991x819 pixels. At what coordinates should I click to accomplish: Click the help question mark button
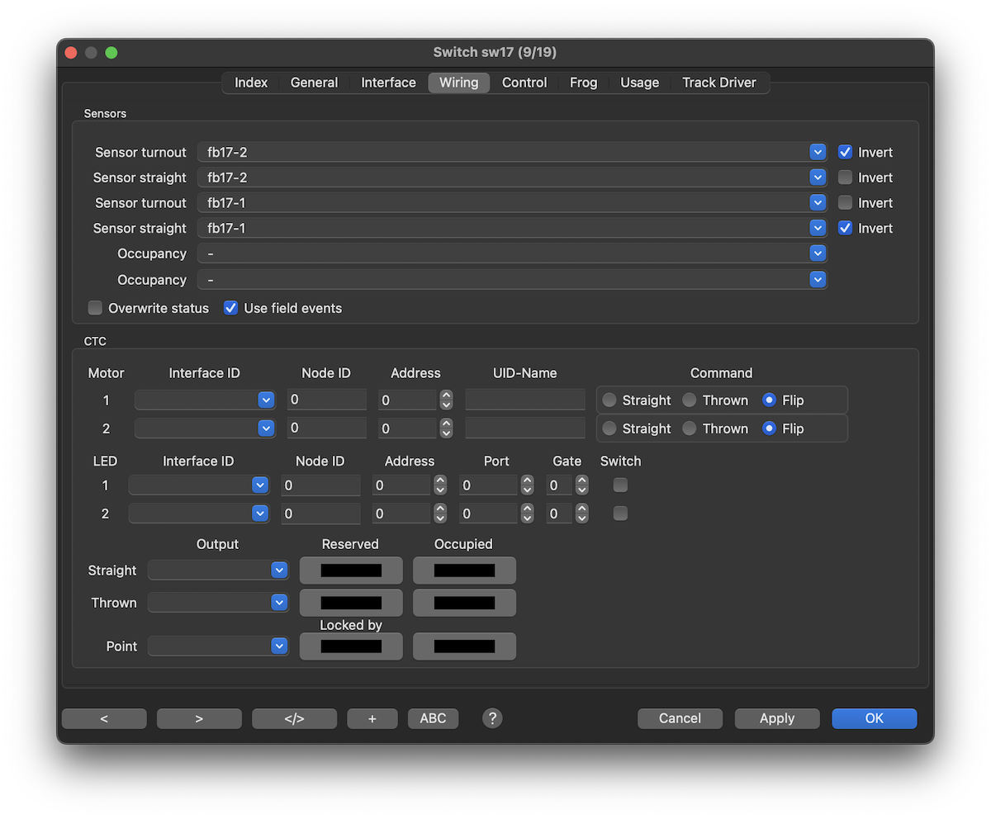tap(492, 718)
